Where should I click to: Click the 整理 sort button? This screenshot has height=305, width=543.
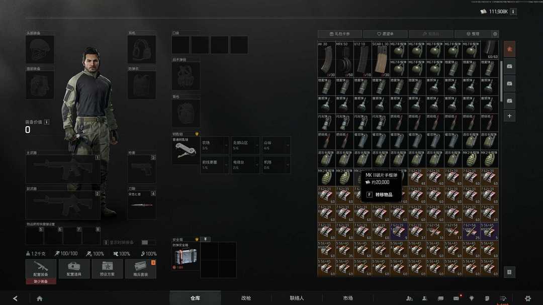coord(472,34)
